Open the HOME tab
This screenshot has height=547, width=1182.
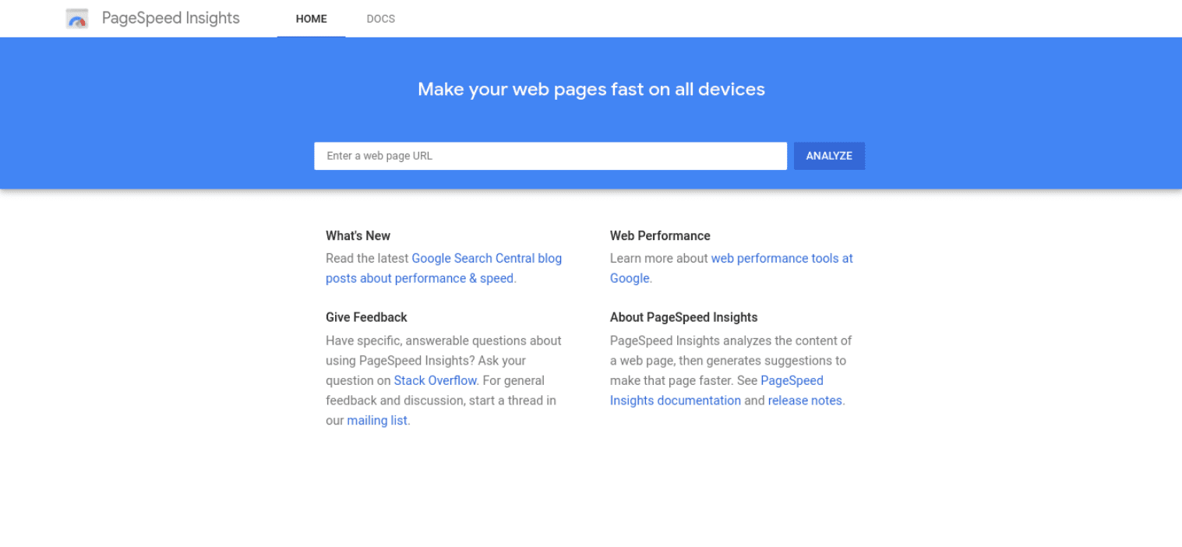(311, 19)
